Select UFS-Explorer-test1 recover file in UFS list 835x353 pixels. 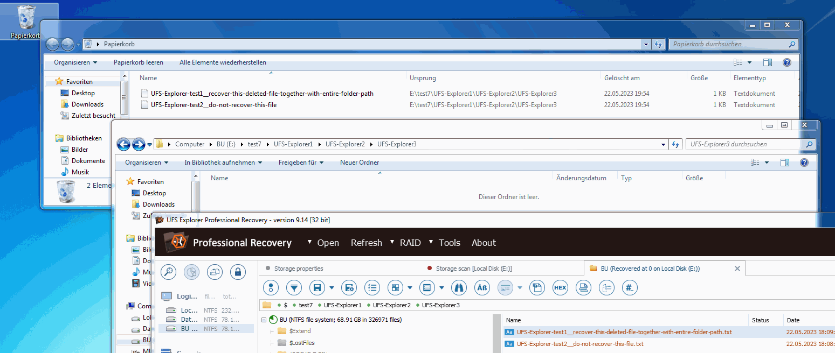click(624, 332)
